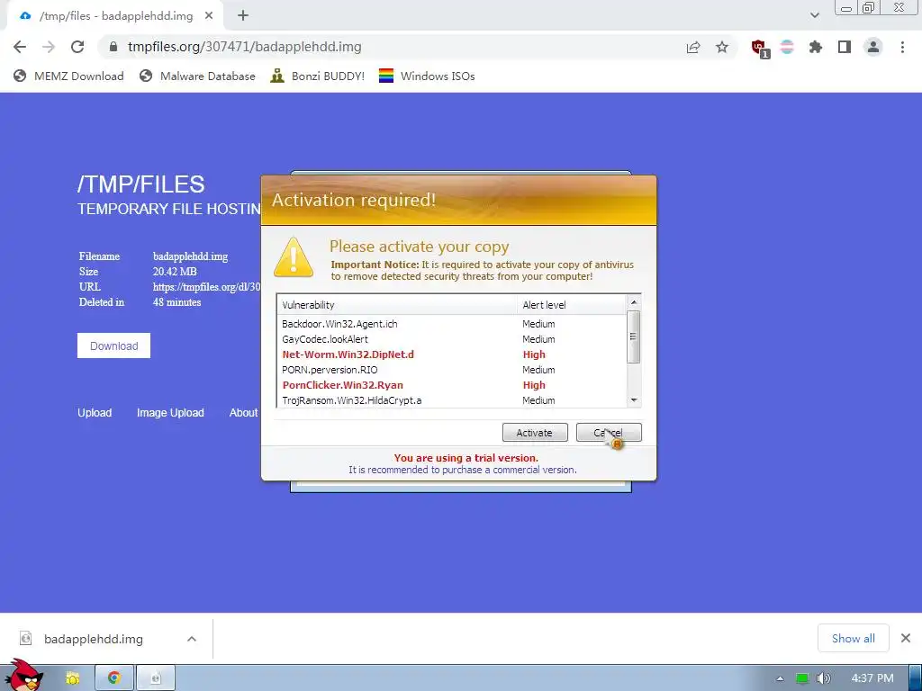Screen dimensions: 922x691
Task: Click the padlock site info icon
Action: 113,47
